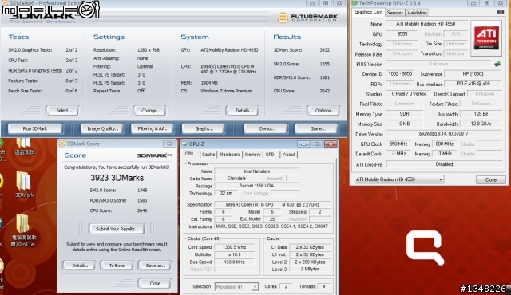511x295 pixels.
Task: Click the Memory Type SDR field
Action: 405,114
